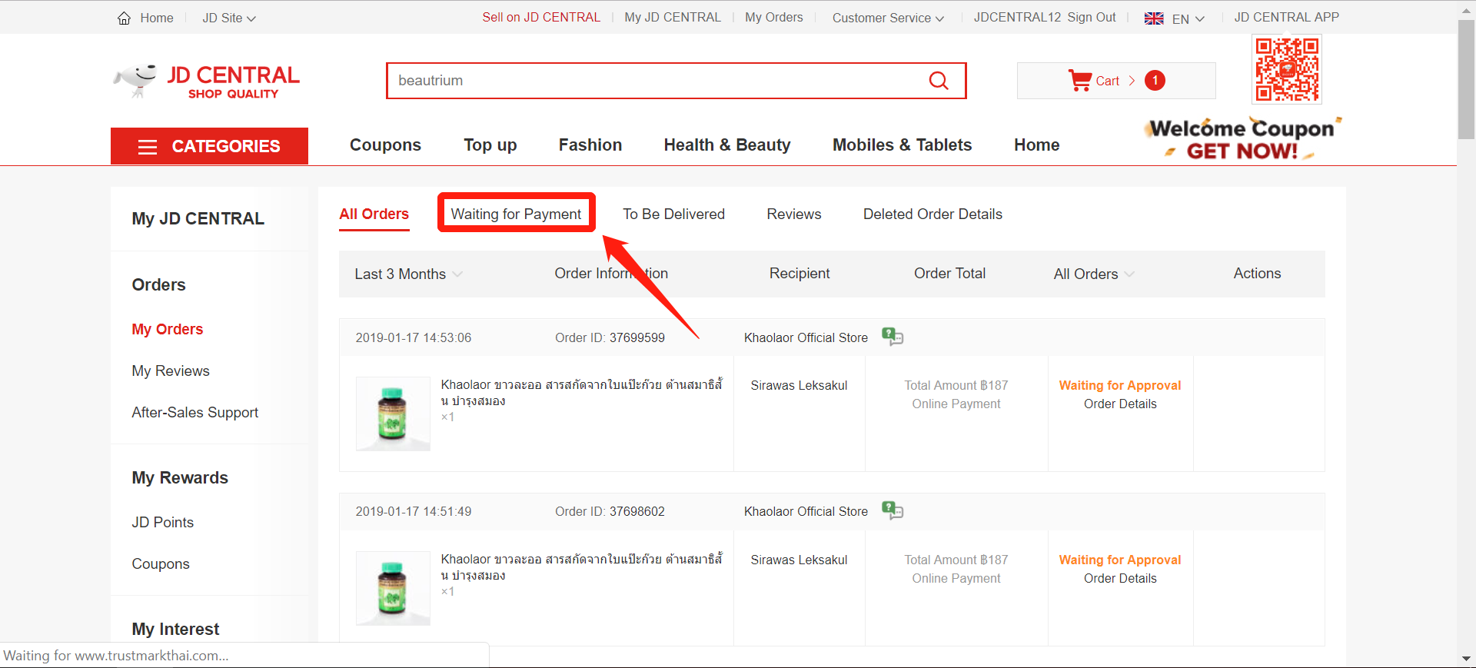Click My JD CENTRAL top link
This screenshot has height=668, width=1476.
pos(673,17)
